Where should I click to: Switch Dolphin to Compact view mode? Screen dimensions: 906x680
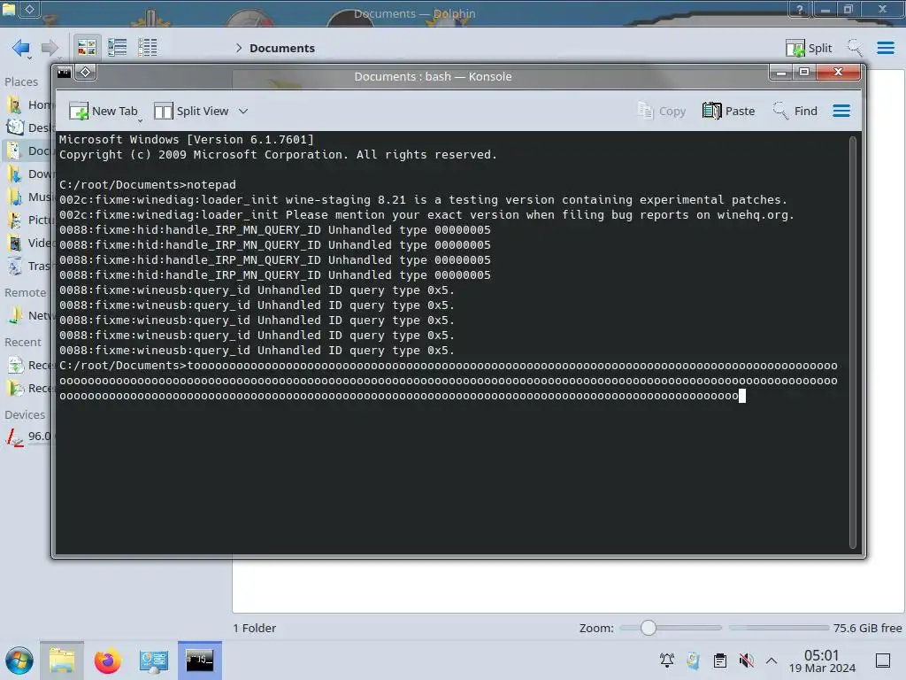coord(118,48)
